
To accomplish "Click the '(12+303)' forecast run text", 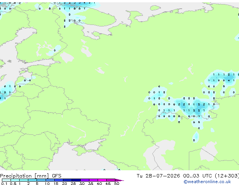I will (227, 176).
